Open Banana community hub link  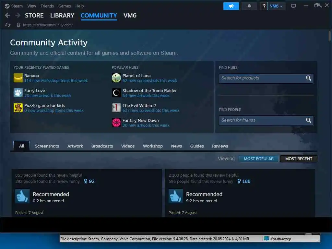[31, 76]
